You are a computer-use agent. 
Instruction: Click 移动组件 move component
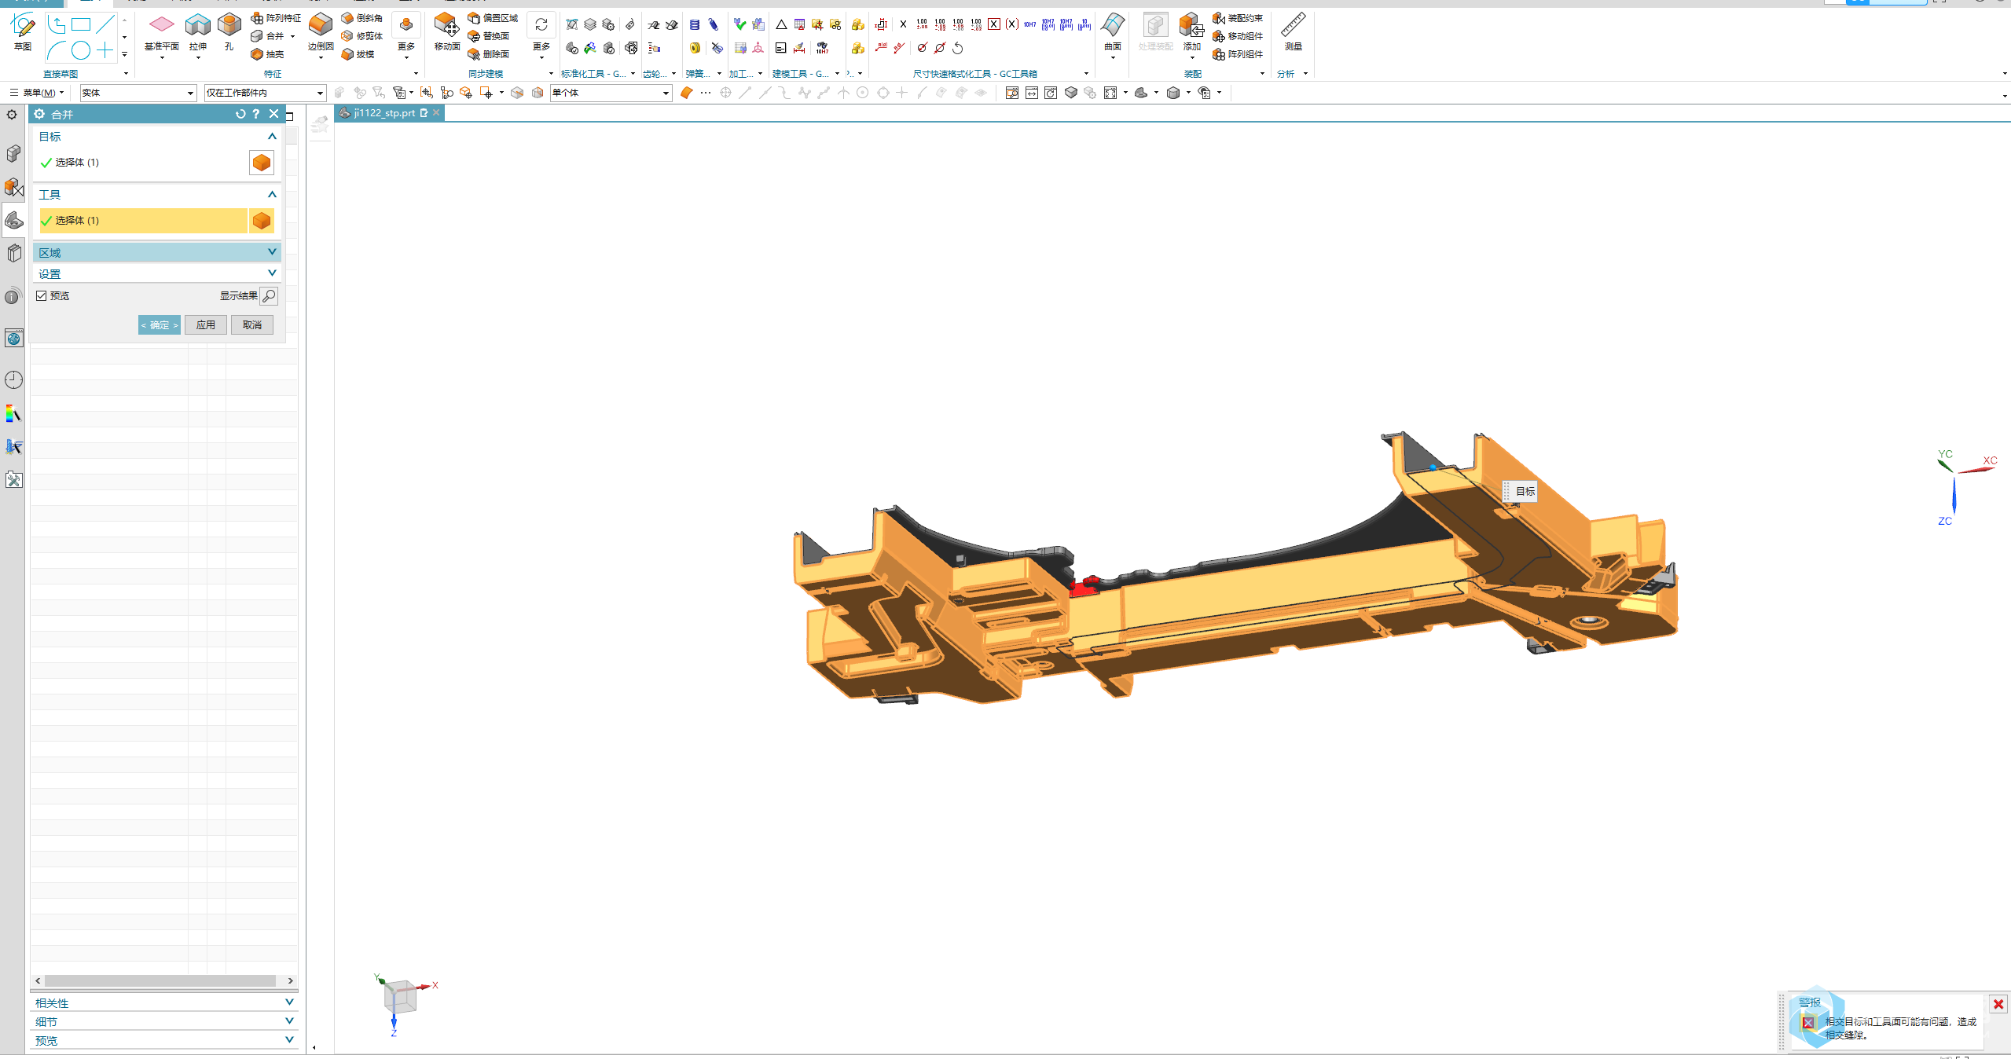coord(1238,36)
